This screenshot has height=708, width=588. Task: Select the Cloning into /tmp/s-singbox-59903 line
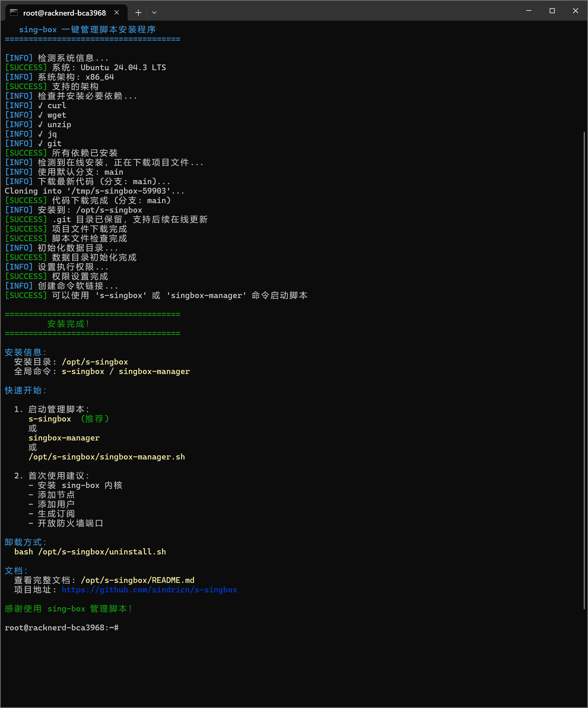point(95,191)
